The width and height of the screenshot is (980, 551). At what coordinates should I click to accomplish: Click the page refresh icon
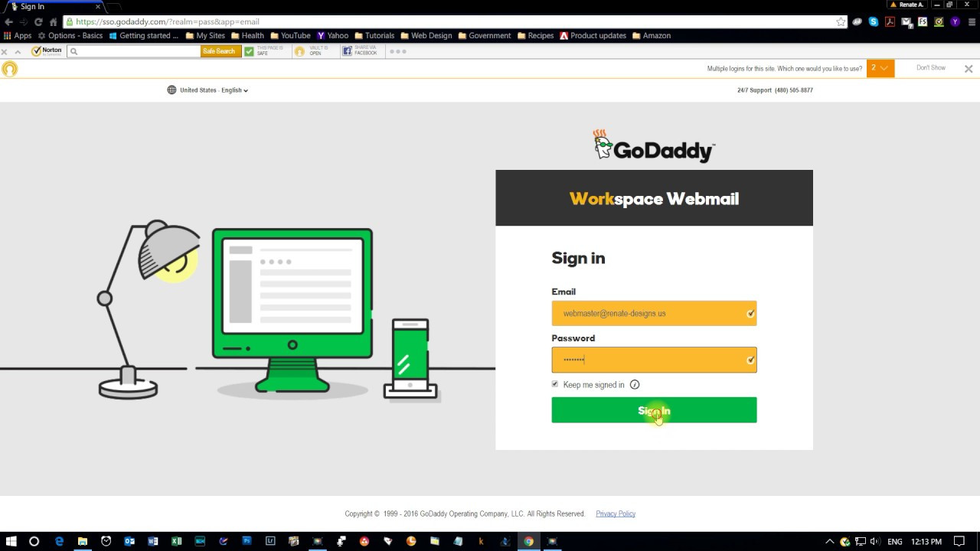[38, 21]
